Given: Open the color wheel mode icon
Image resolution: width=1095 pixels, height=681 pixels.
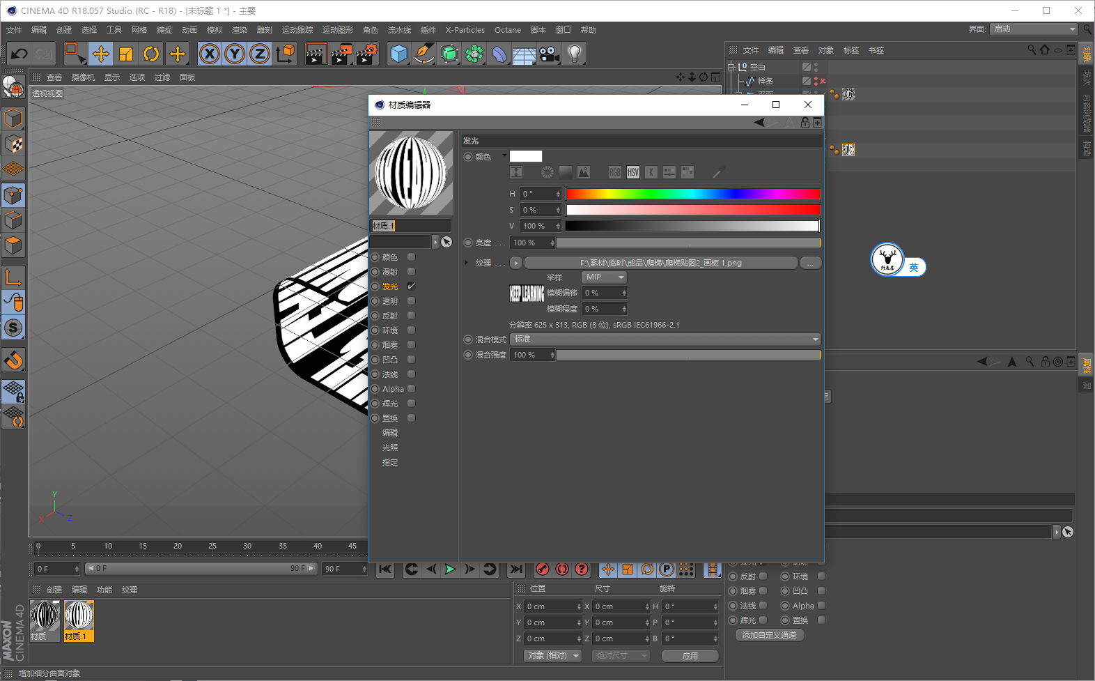Looking at the screenshot, I should [x=547, y=172].
